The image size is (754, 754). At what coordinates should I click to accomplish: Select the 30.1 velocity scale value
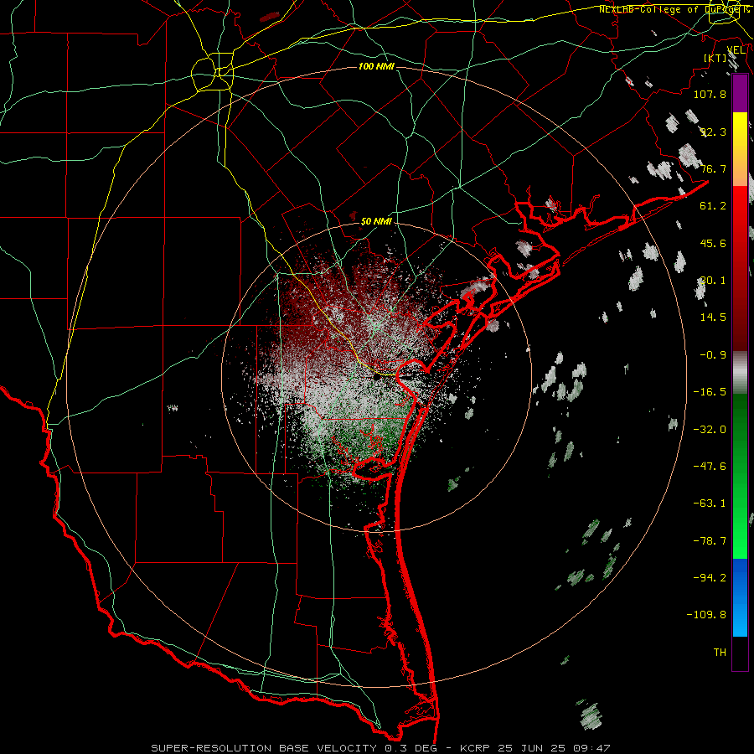[x=713, y=281]
